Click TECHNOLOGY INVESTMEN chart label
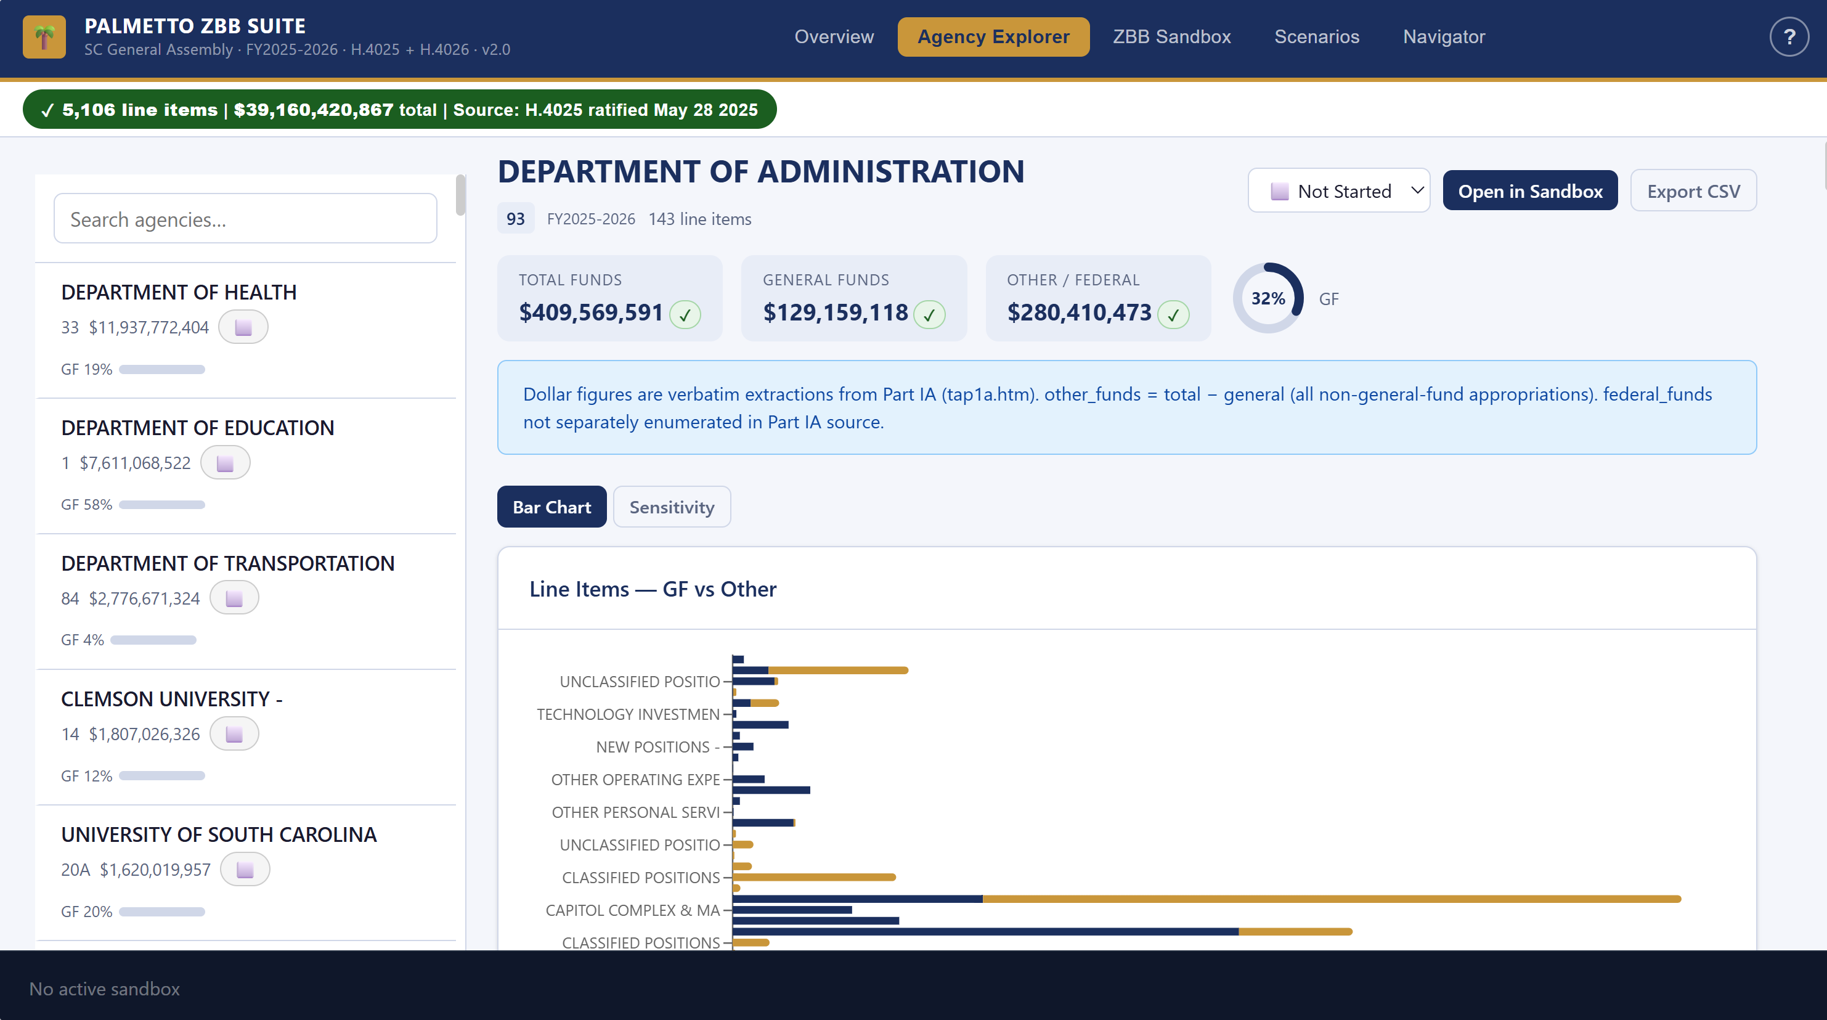1827x1020 pixels. pos(629,714)
